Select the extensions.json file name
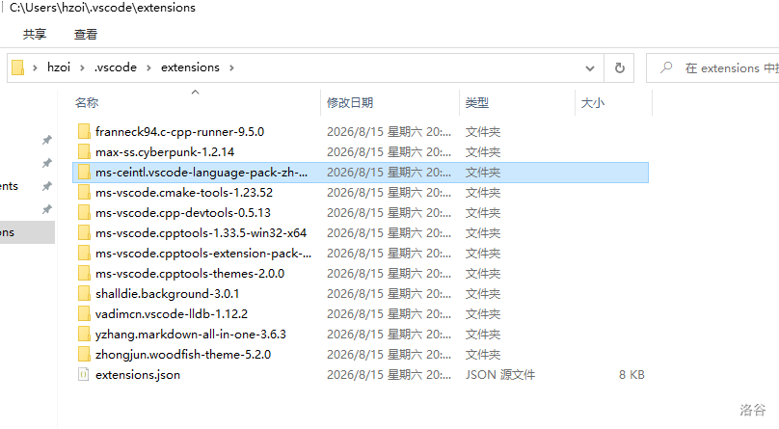The image size is (779, 429). point(138,375)
